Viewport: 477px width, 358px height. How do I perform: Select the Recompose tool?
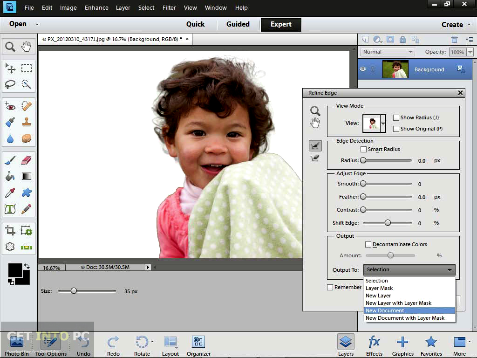(27, 230)
